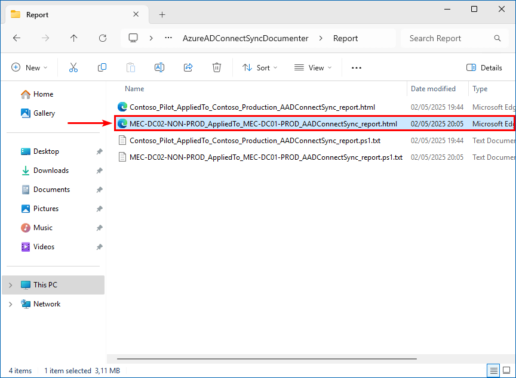The width and height of the screenshot is (516, 378).
Task: Select MEC-DC02-NON-PROD AADConnectSync_report.html file
Action: [x=263, y=124]
